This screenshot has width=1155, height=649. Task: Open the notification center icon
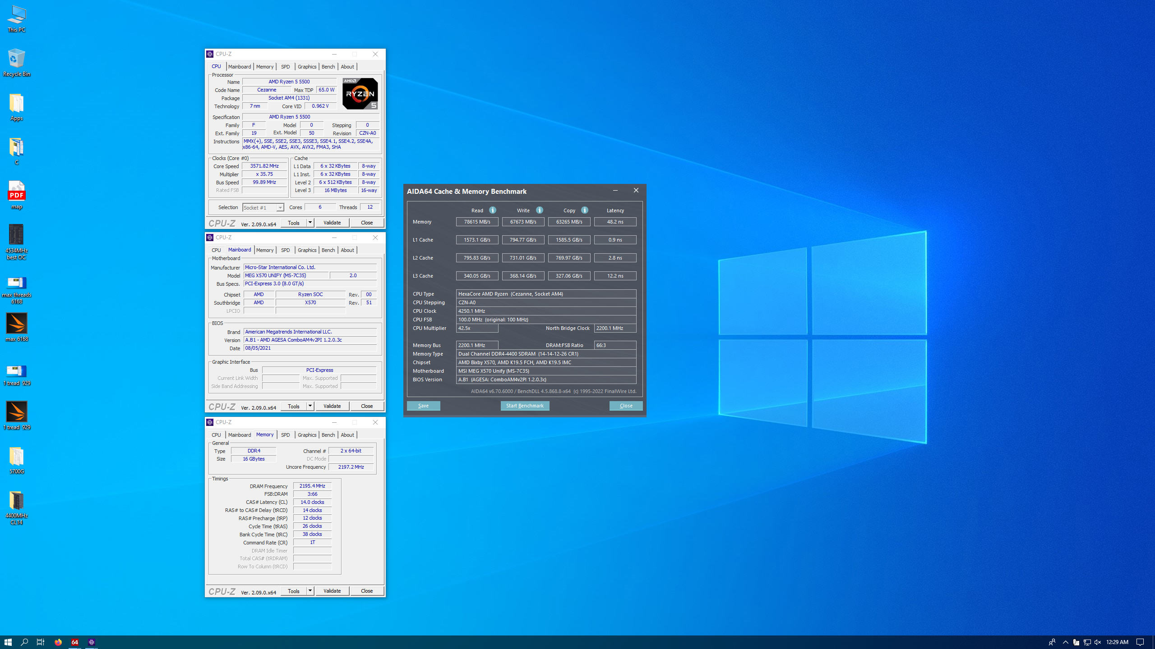[x=1140, y=642]
